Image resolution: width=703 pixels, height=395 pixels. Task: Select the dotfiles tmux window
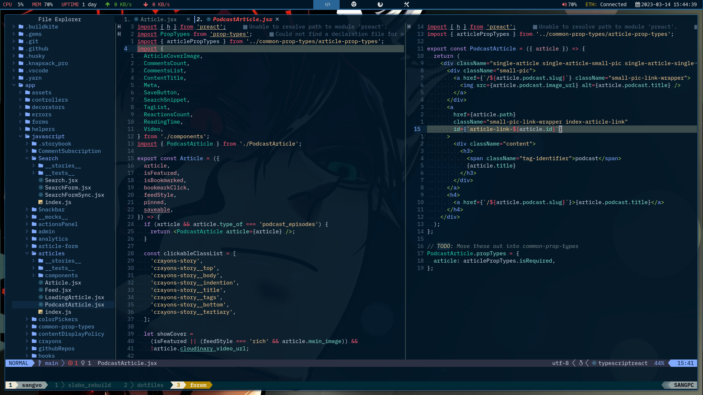point(150,385)
